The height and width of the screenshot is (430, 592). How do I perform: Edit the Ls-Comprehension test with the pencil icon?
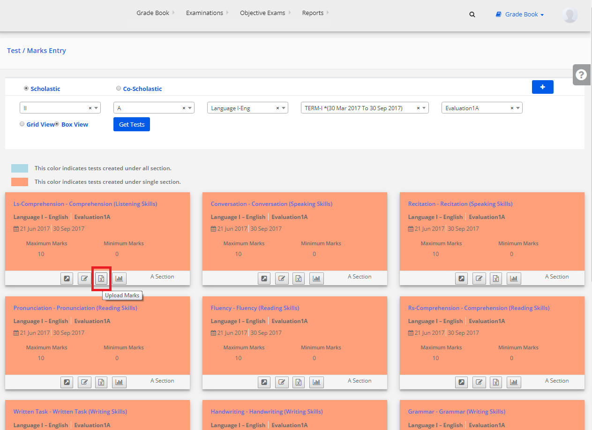coord(84,279)
